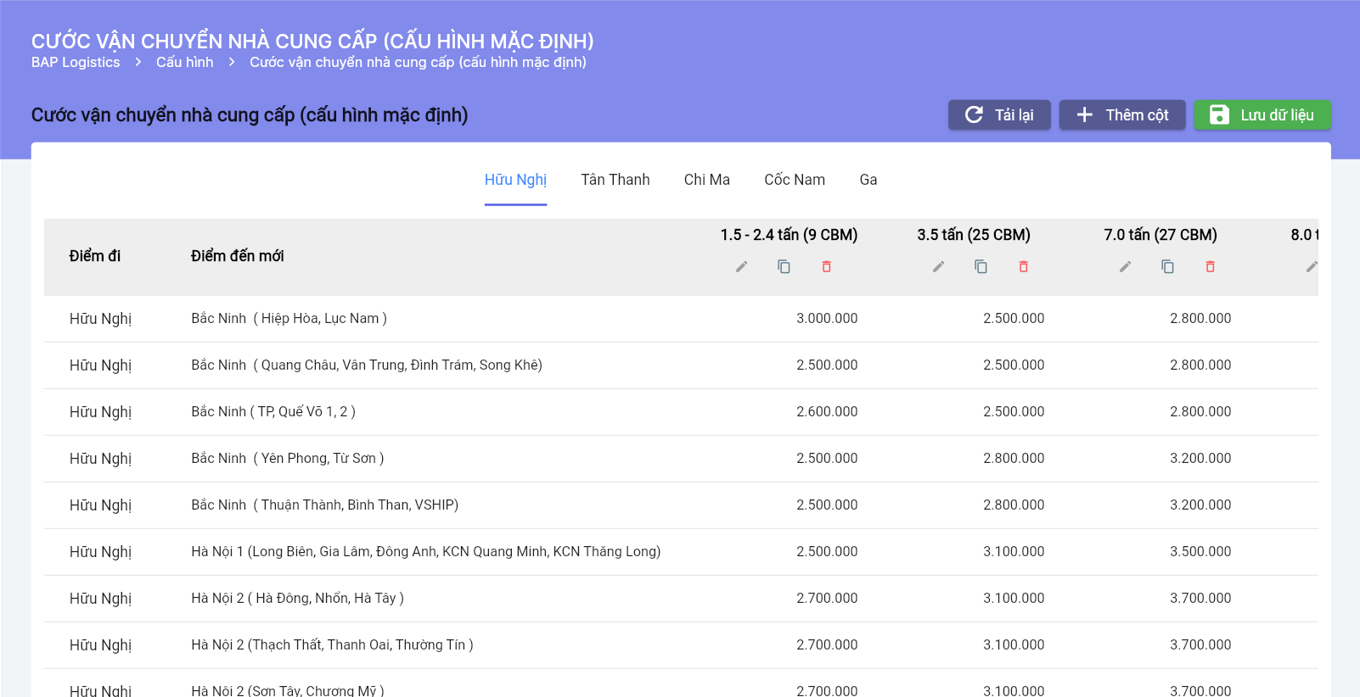
Task: Navigate to Cấu hình breadcrumb
Action: [x=184, y=63]
